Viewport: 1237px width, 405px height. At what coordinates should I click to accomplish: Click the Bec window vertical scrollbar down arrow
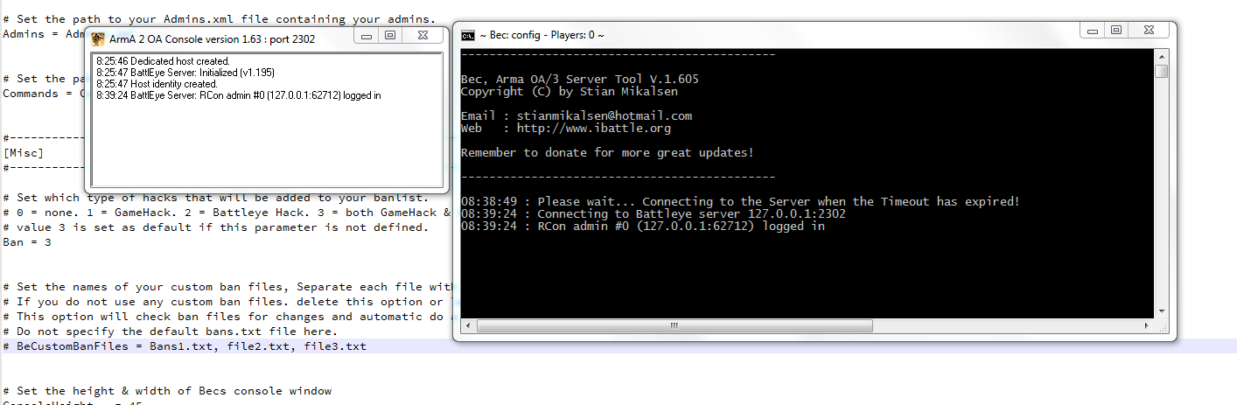pos(1161,311)
